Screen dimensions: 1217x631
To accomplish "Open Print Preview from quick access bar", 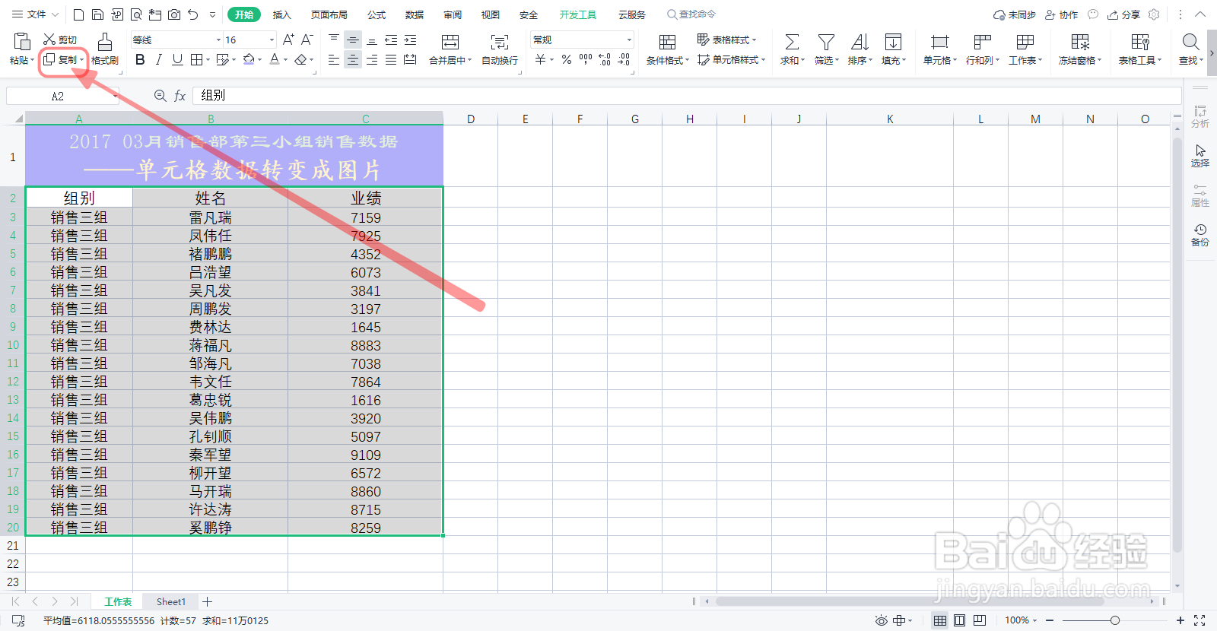I will pyautogui.click(x=136, y=14).
